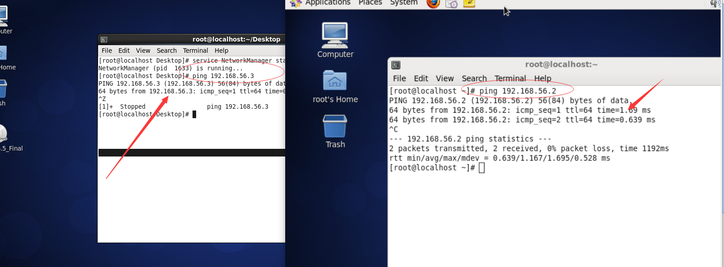Open File menu in left Desktop terminal
This screenshot has height=267, width=724.
(107, 51)
